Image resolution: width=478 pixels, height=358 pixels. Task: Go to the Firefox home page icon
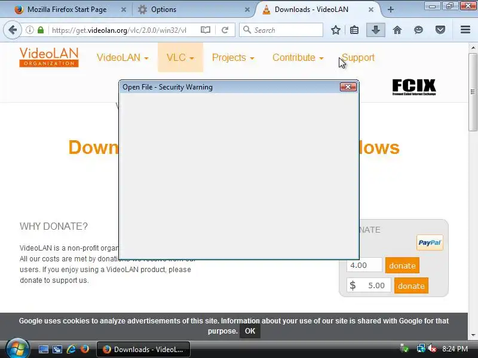(397, 30)
